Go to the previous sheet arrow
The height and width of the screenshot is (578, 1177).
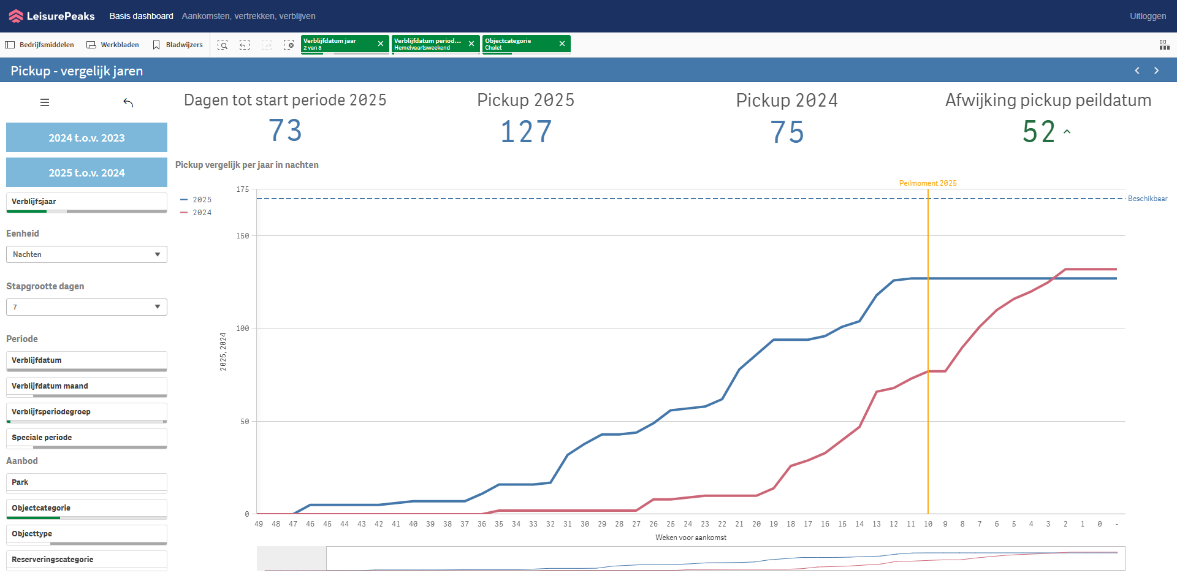tap(1137, 70)
